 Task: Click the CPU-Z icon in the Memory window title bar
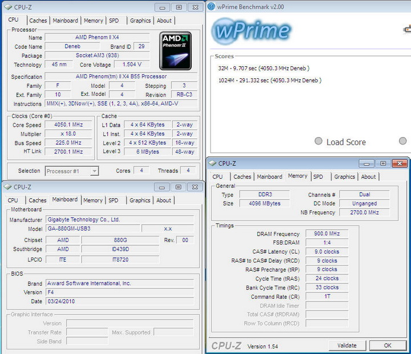(x=212, y=163)
